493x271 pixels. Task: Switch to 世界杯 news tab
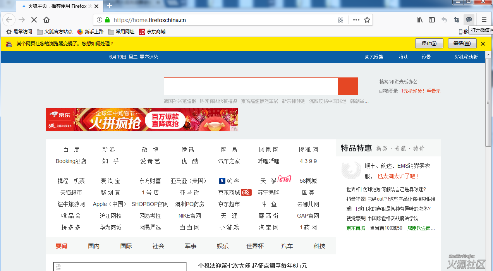(x=255, y=246)
